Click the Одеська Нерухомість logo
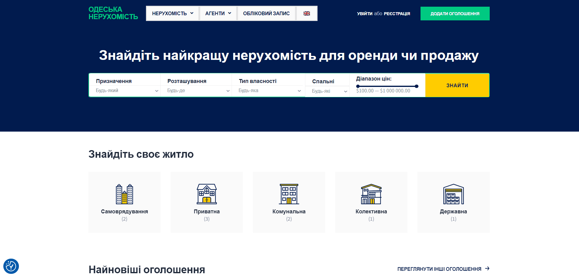Screen dimensions: 579x279 pos(113,13)
